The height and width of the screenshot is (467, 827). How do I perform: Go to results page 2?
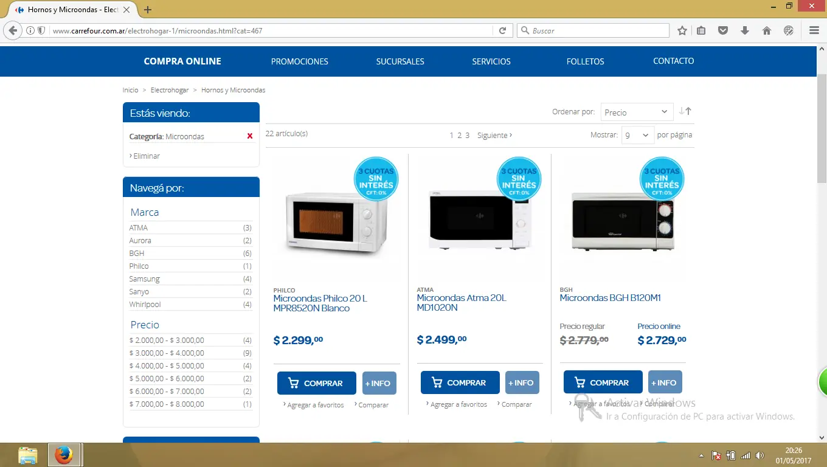point(460,136)
